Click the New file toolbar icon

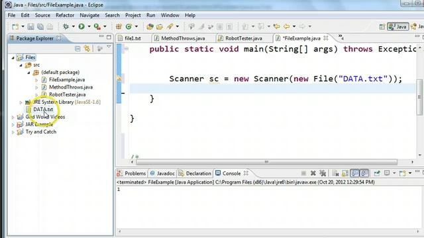click(x=15, y=26)
